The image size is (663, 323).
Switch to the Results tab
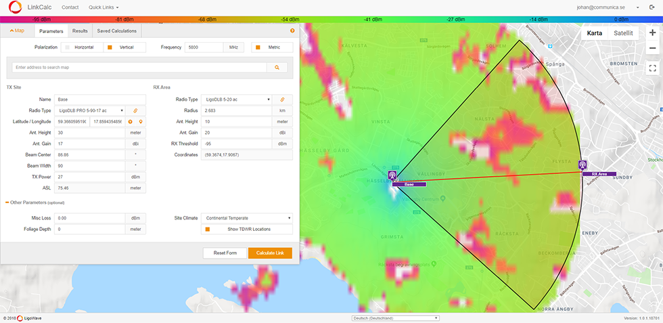point(80,31)
